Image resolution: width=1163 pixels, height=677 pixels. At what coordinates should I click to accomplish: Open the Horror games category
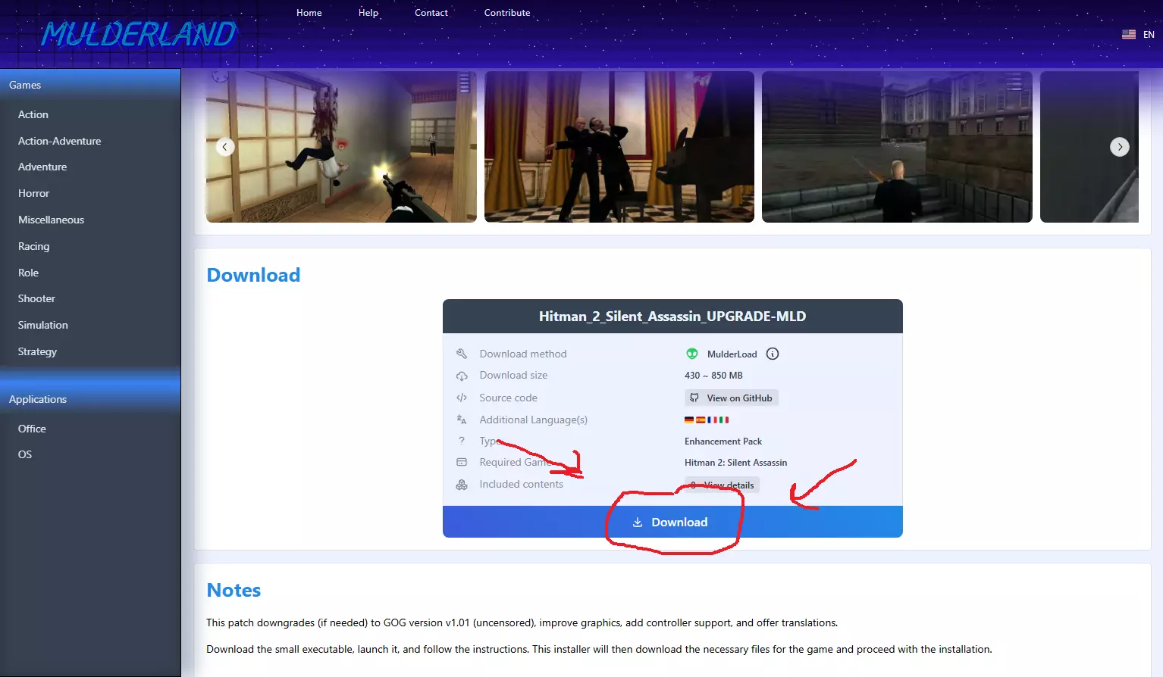point(33,193)
